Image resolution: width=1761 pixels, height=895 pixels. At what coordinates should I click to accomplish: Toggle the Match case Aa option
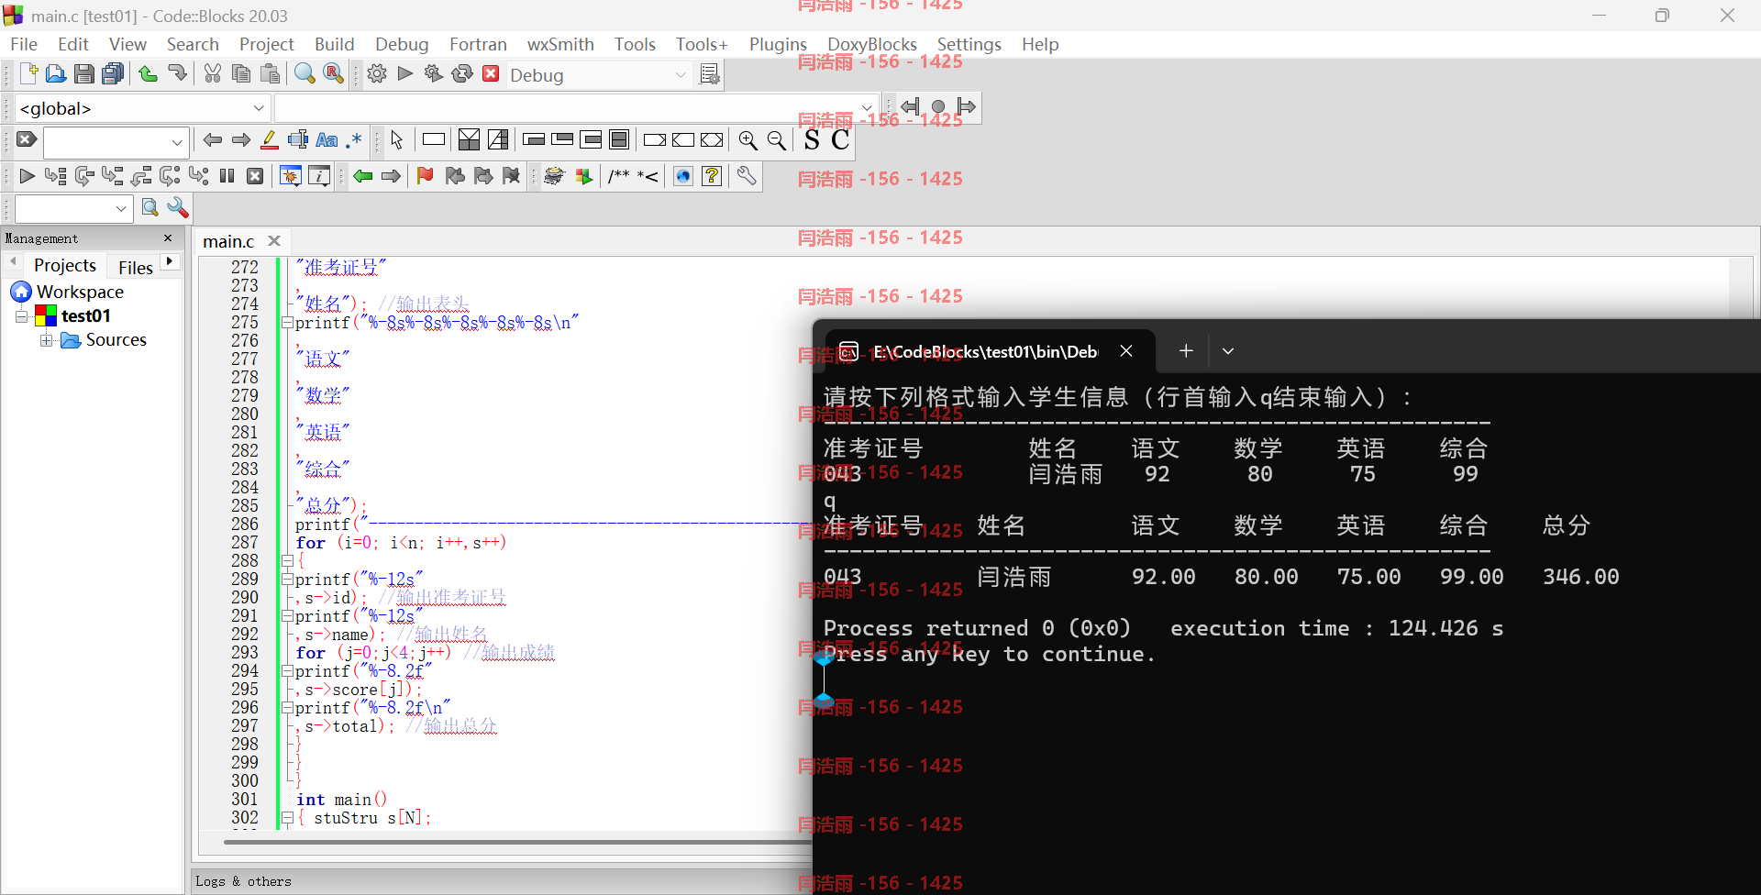pyautogui.click(x=327, y=140)
